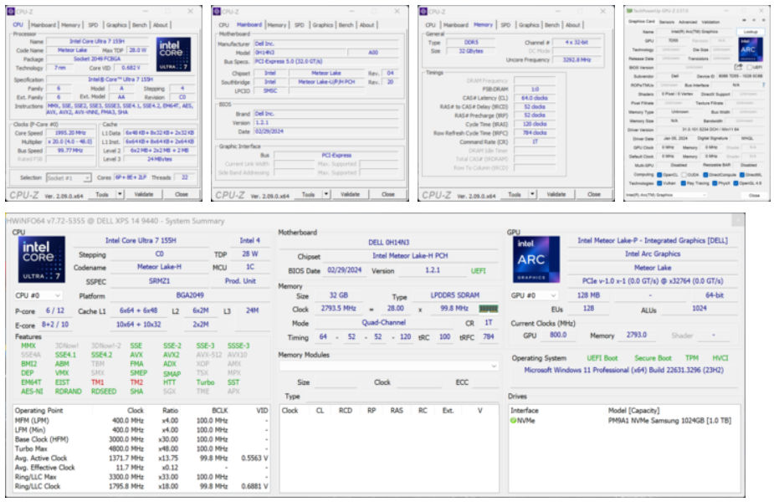Open the GPU #0 dropdown in HWiNFO
The height and width of the screenshot is (502, 774).
click(534, 295)
